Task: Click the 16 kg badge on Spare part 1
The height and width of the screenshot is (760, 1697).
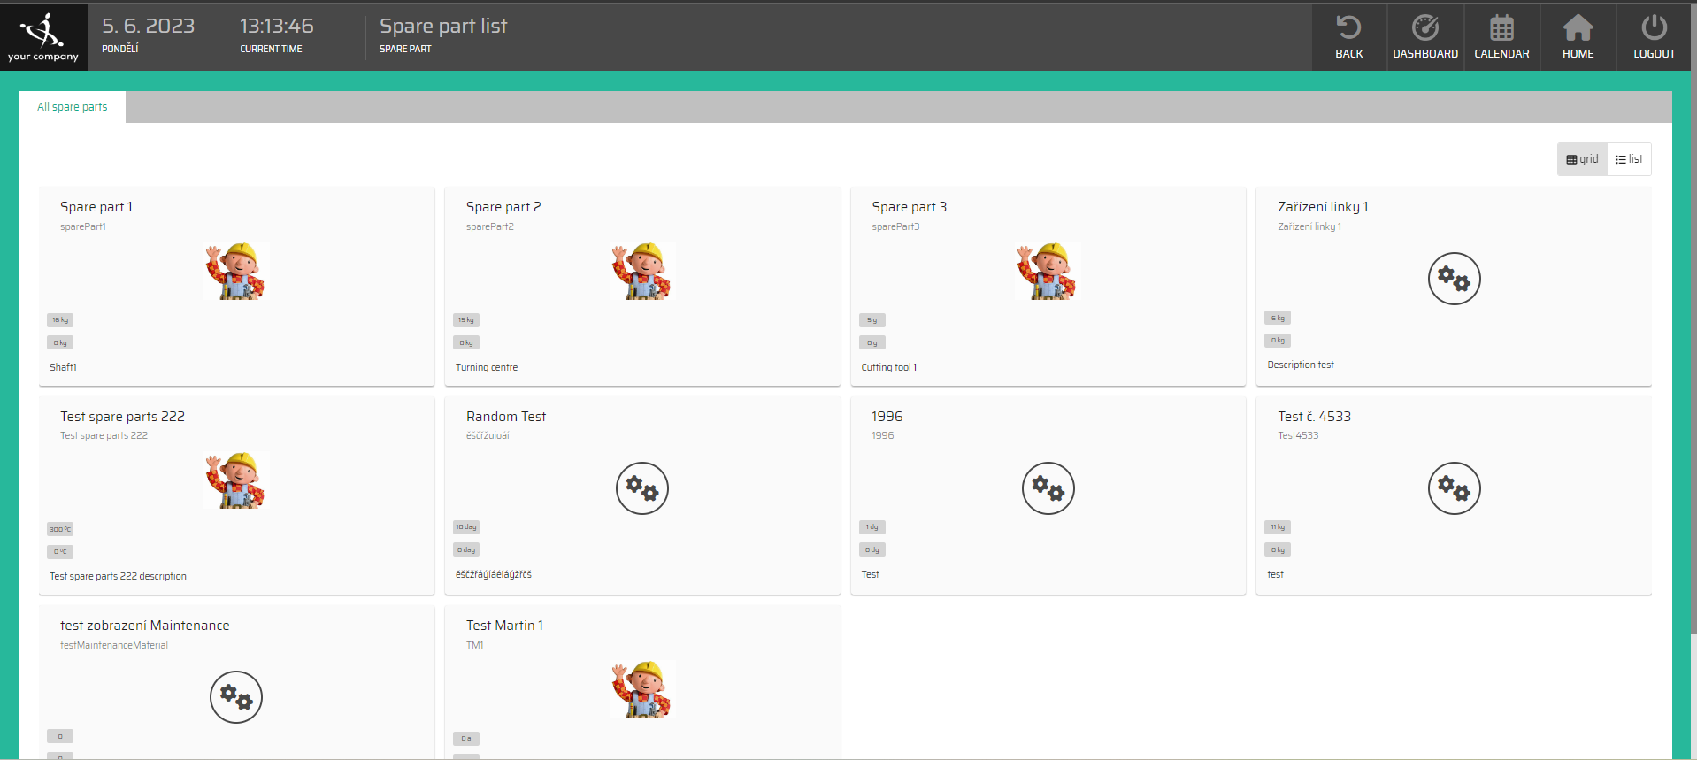Action: 60,320
